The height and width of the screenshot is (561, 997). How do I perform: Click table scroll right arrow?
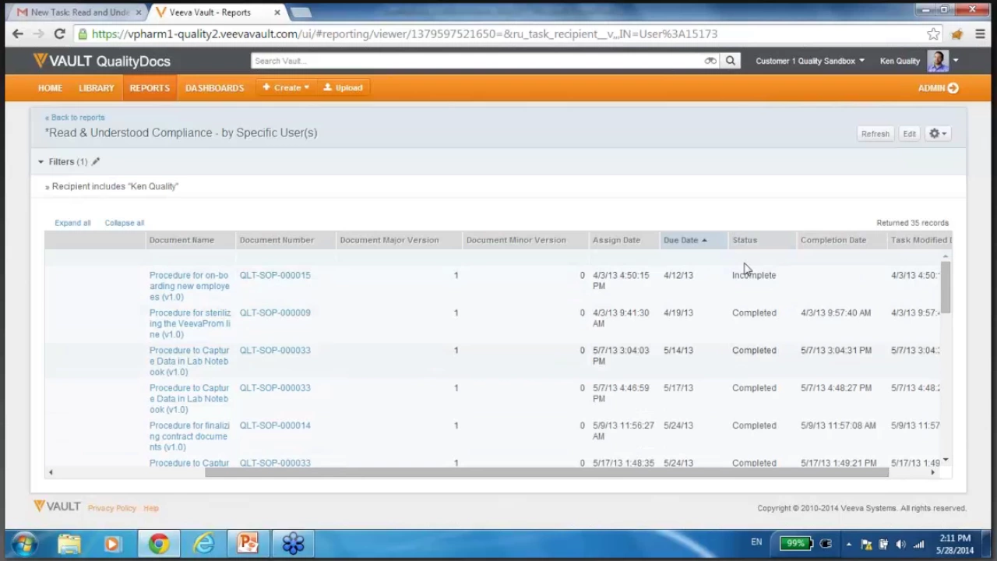click(933, 472)
